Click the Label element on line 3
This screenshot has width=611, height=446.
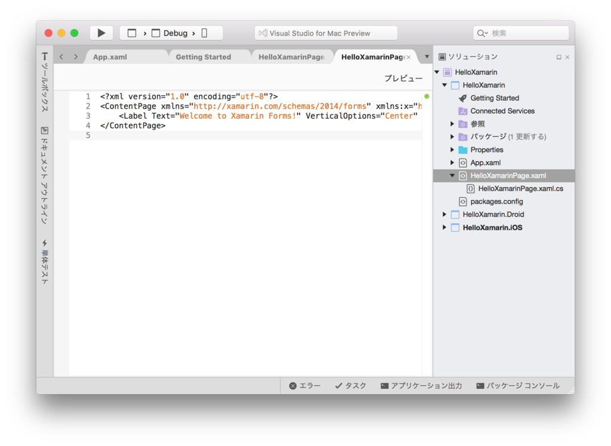[x=268, y=116]
